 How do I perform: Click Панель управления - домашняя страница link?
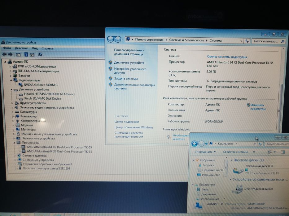(129, 52)
